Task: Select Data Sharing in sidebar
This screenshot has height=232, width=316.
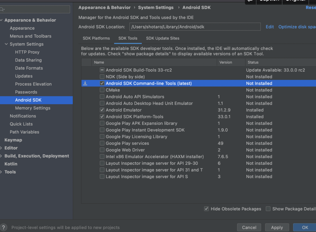Action: (x=28, y=60)
